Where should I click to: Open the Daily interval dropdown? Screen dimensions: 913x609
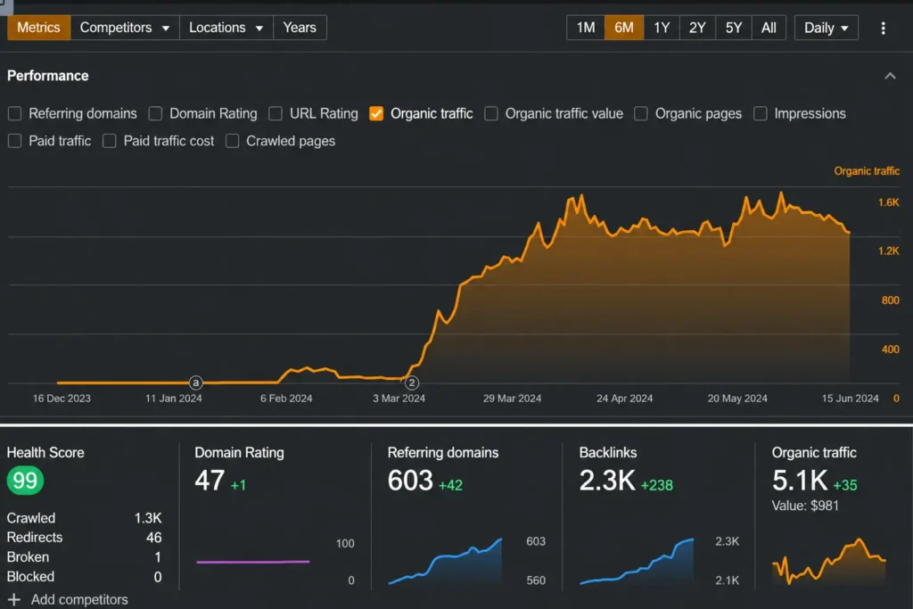(826, 28)
